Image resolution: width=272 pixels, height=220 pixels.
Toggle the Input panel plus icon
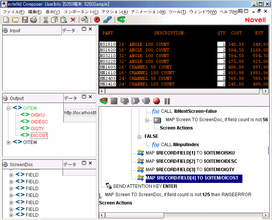click(x=5, y=31)
